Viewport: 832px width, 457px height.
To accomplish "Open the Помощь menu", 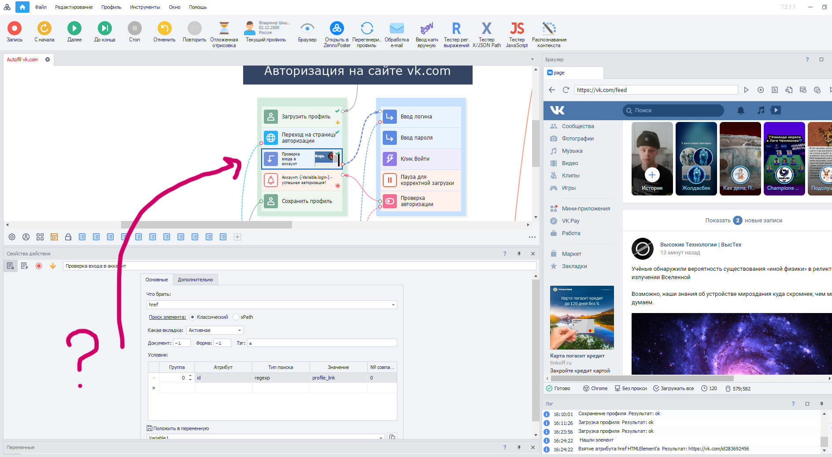I will [198, 7].
